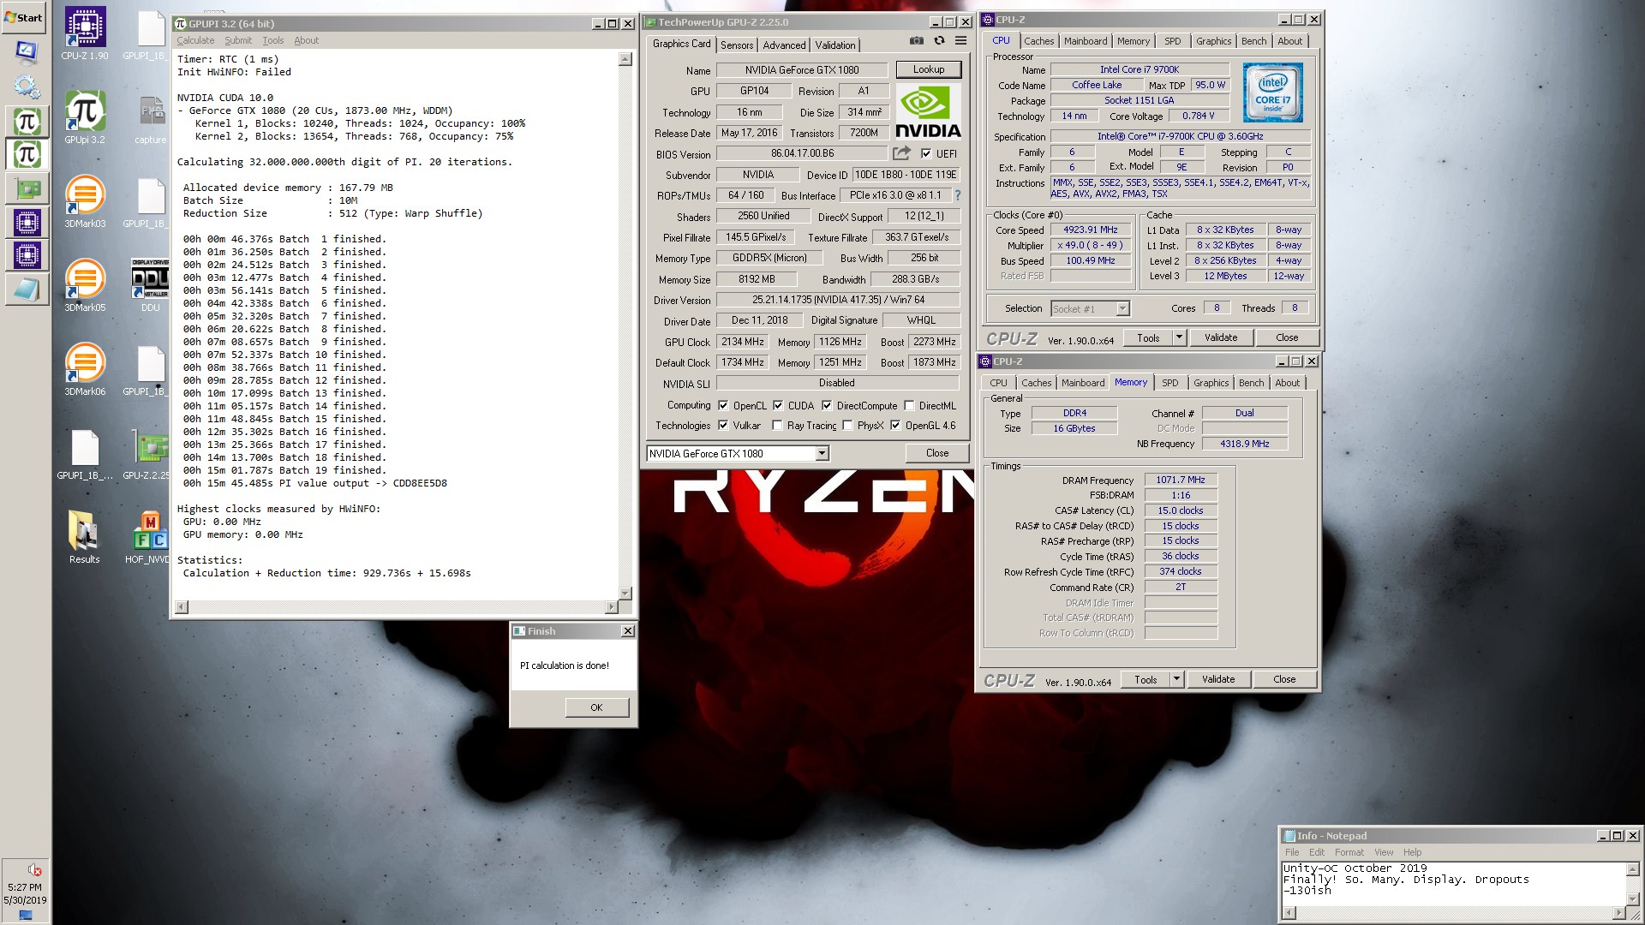
Task: Click the BIOS export share icon in GPU-Z
Action: click(x=901, y=153)
